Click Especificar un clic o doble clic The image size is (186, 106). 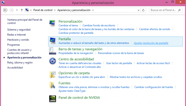coord(82,77)
